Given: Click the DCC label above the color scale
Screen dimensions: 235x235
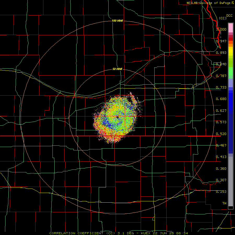Looking at the screenshot, I should (x=230, y=16).
